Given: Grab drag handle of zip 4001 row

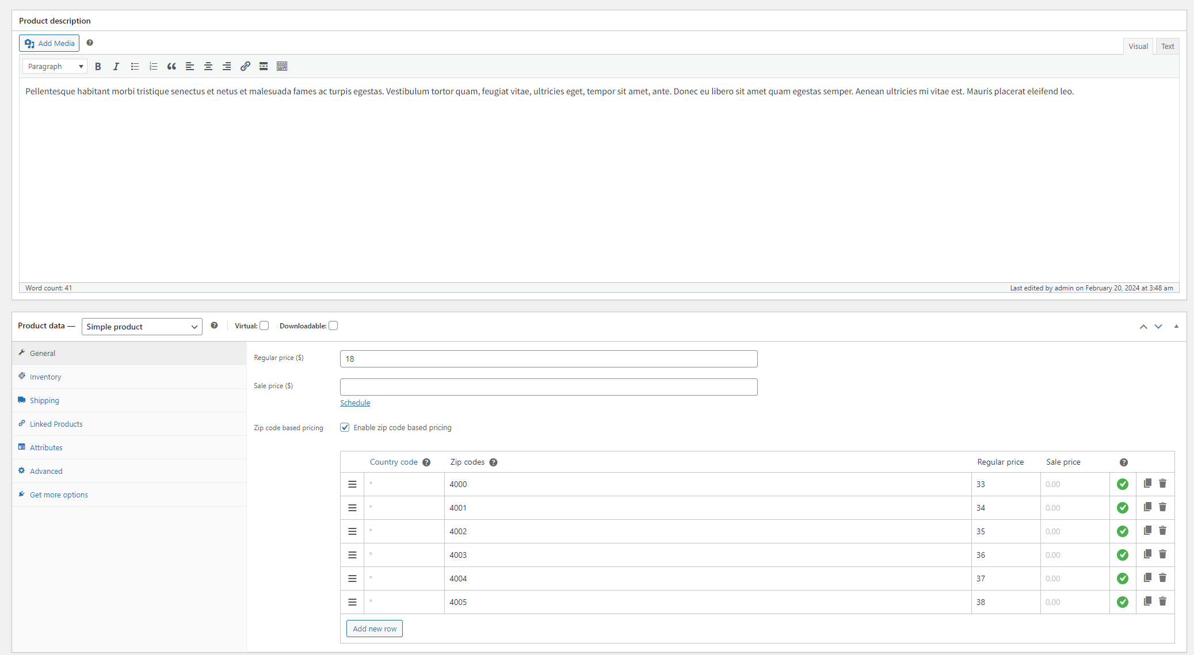Looking at the screenshot, I should pos(352,508).
